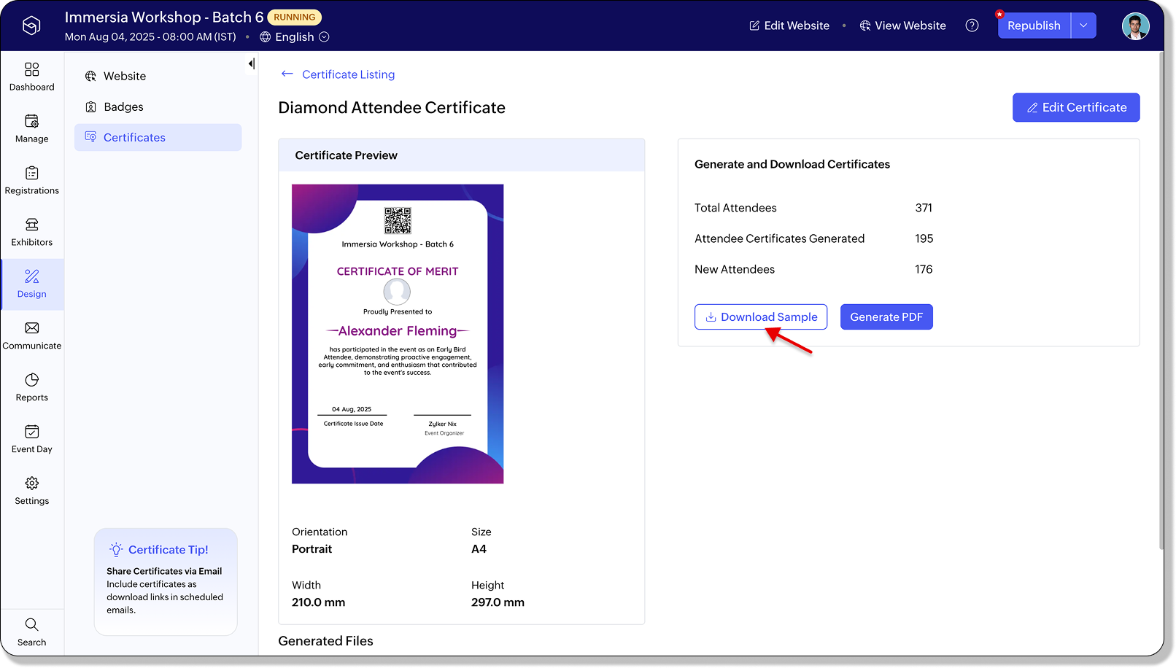Open the Manage section
The height and width of the screenshot is (668, 1176).
click(x=31, y=128)
